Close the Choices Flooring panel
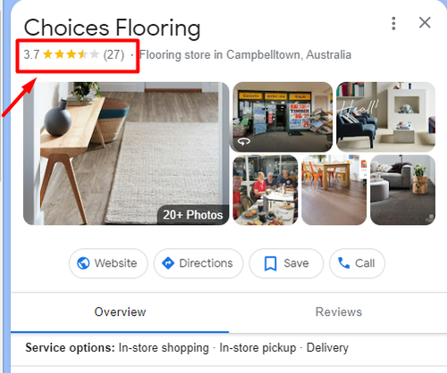The width and height of the screenshot is (447, 373). tap(425, 22)
